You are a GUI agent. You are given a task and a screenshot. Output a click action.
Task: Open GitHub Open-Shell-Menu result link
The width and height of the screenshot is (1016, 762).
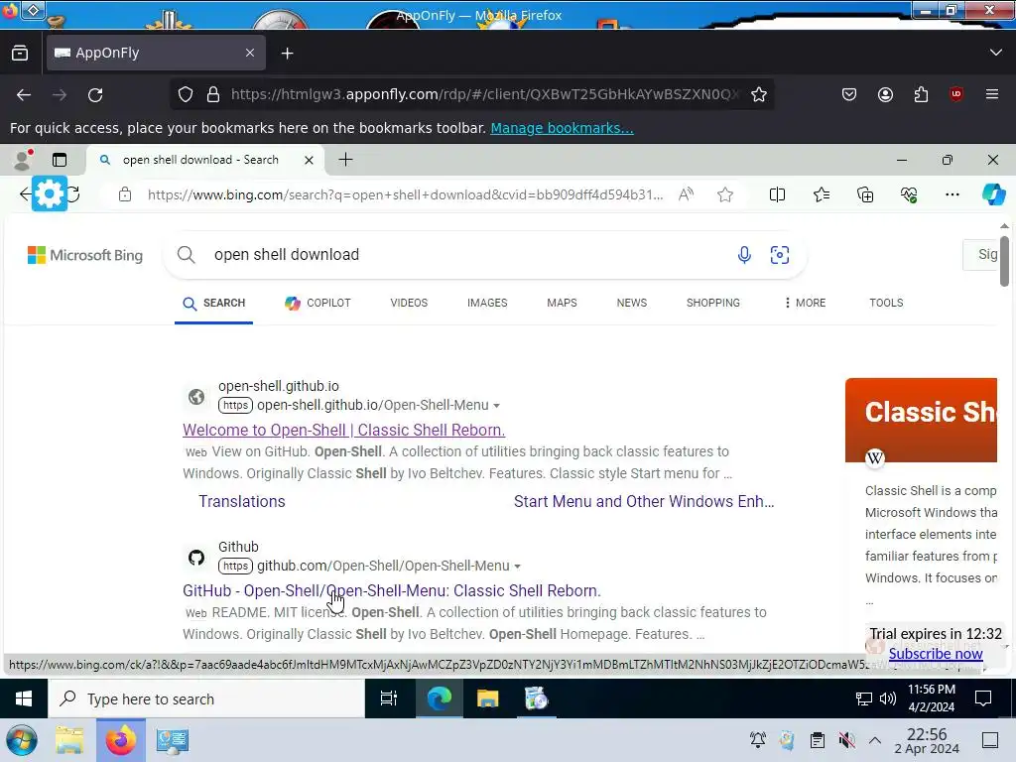(391, 590)
